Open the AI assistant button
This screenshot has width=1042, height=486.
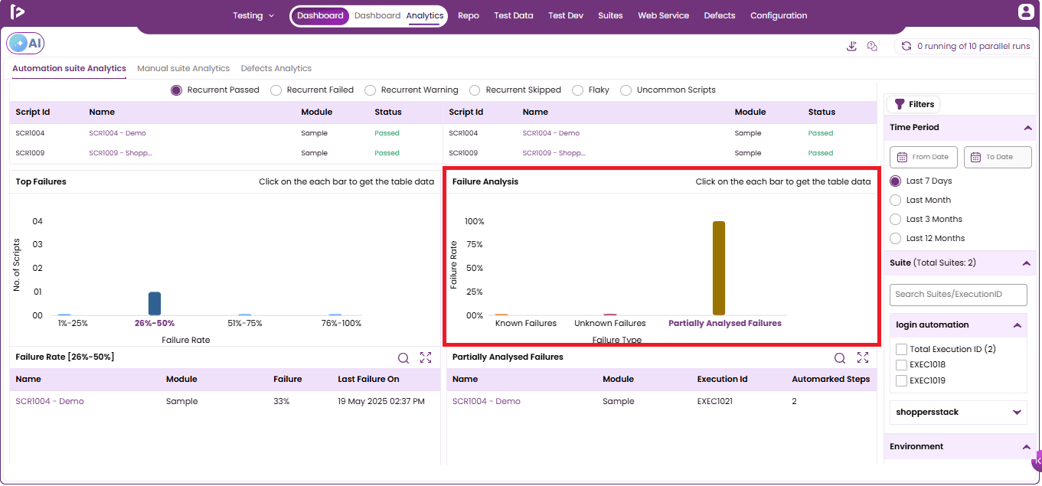(25, 44)
